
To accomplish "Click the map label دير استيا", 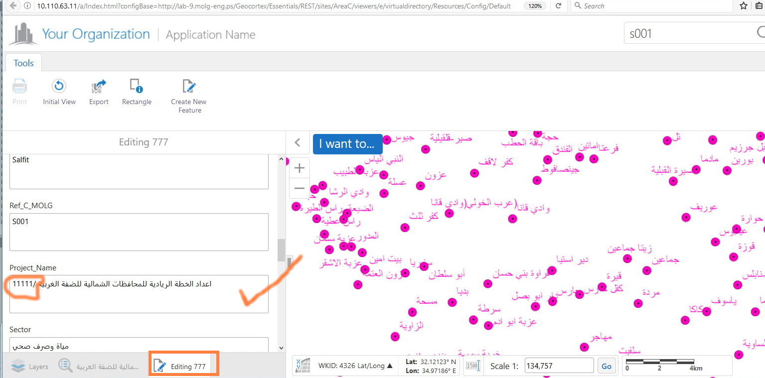I will coord(572,259).
